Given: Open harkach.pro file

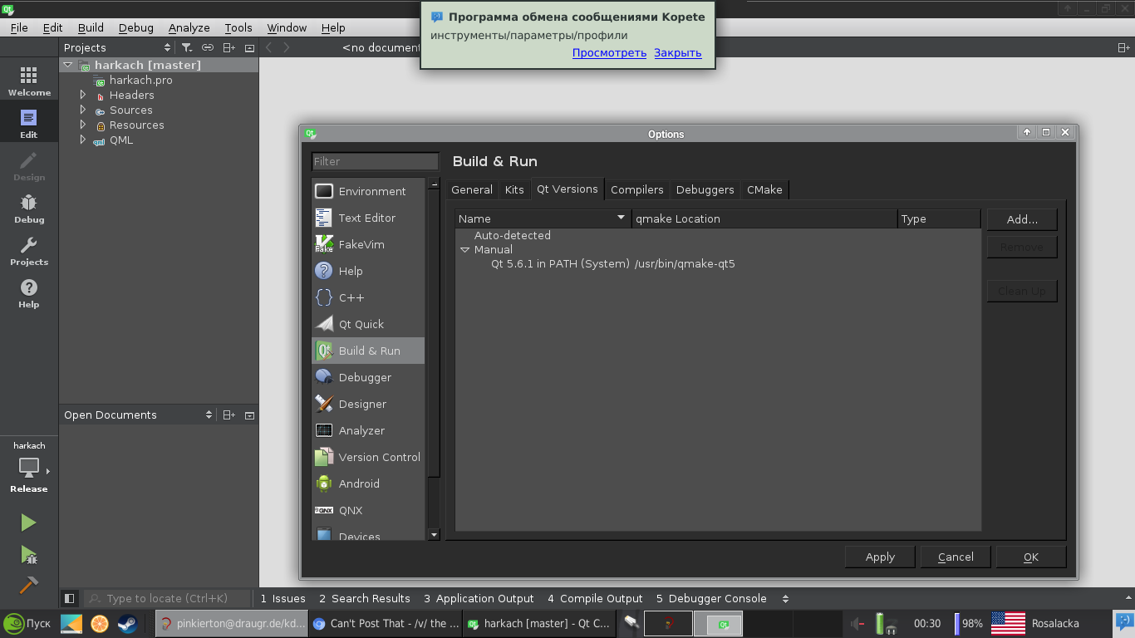Looking at the screenshot, I should coord(141,80).
